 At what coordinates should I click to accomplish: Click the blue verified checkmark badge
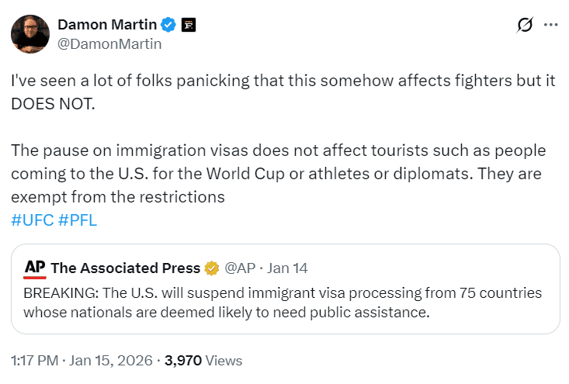coord(168,25)
